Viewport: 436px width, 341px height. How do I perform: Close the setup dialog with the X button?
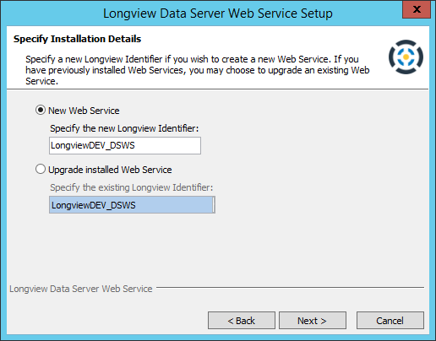pyautogui.click(x=417, y=9)
